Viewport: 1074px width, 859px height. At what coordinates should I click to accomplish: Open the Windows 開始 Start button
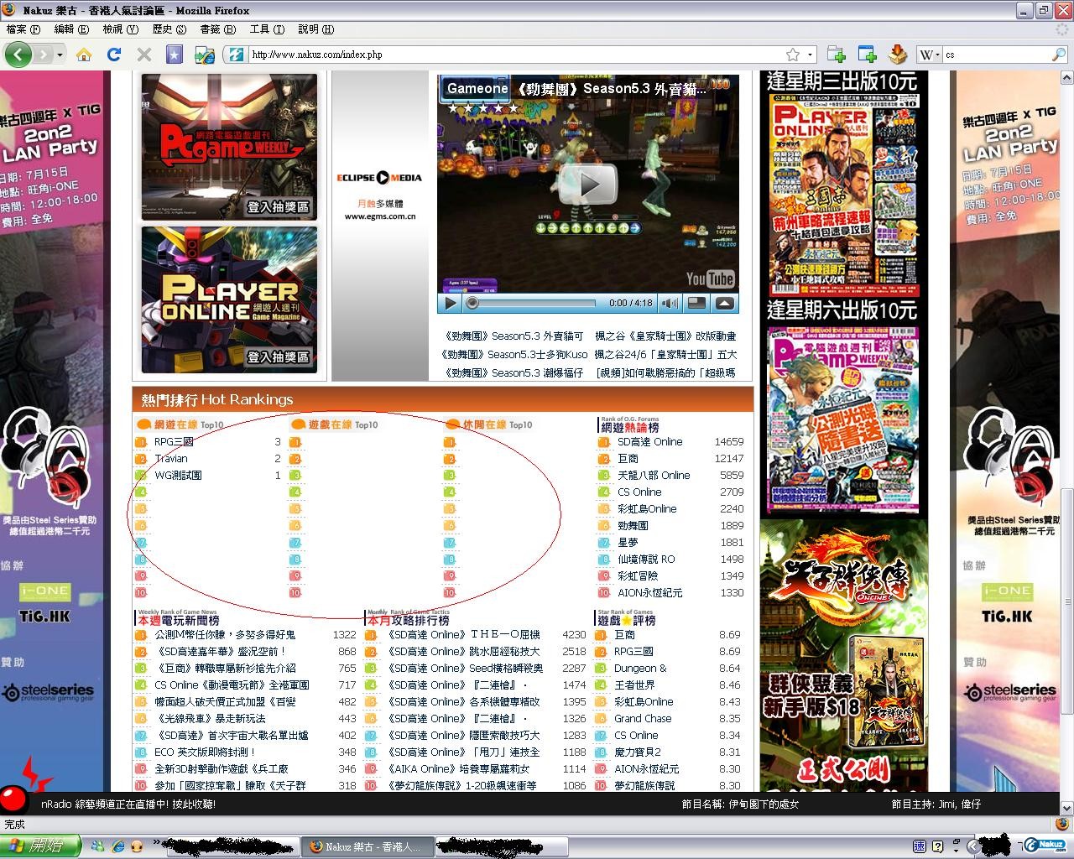click(40, 846)
